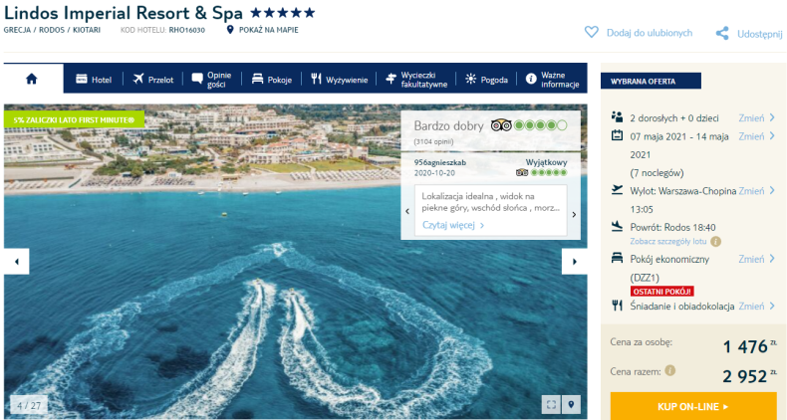Change travel dates via Zmień
The height and width of the screenshot is (420, 787).
pos(756,136)
